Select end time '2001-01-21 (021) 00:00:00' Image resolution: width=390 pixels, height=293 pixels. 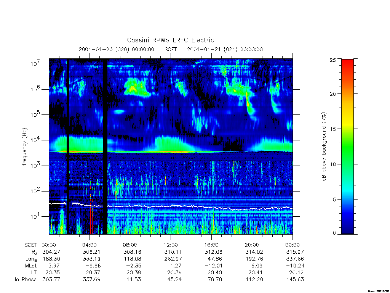tap(225, 49)
